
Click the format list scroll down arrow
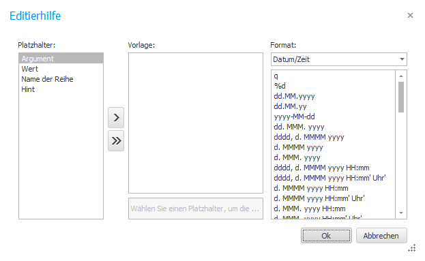(401, 213)
